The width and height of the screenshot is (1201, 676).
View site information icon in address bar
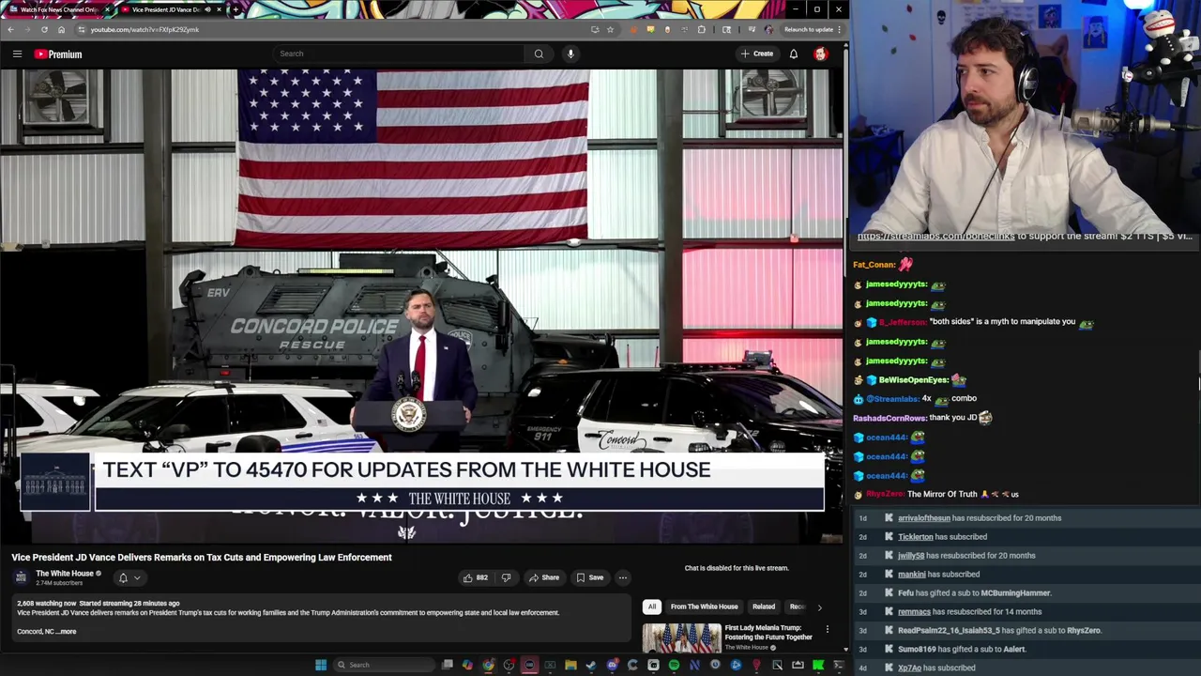80,29
